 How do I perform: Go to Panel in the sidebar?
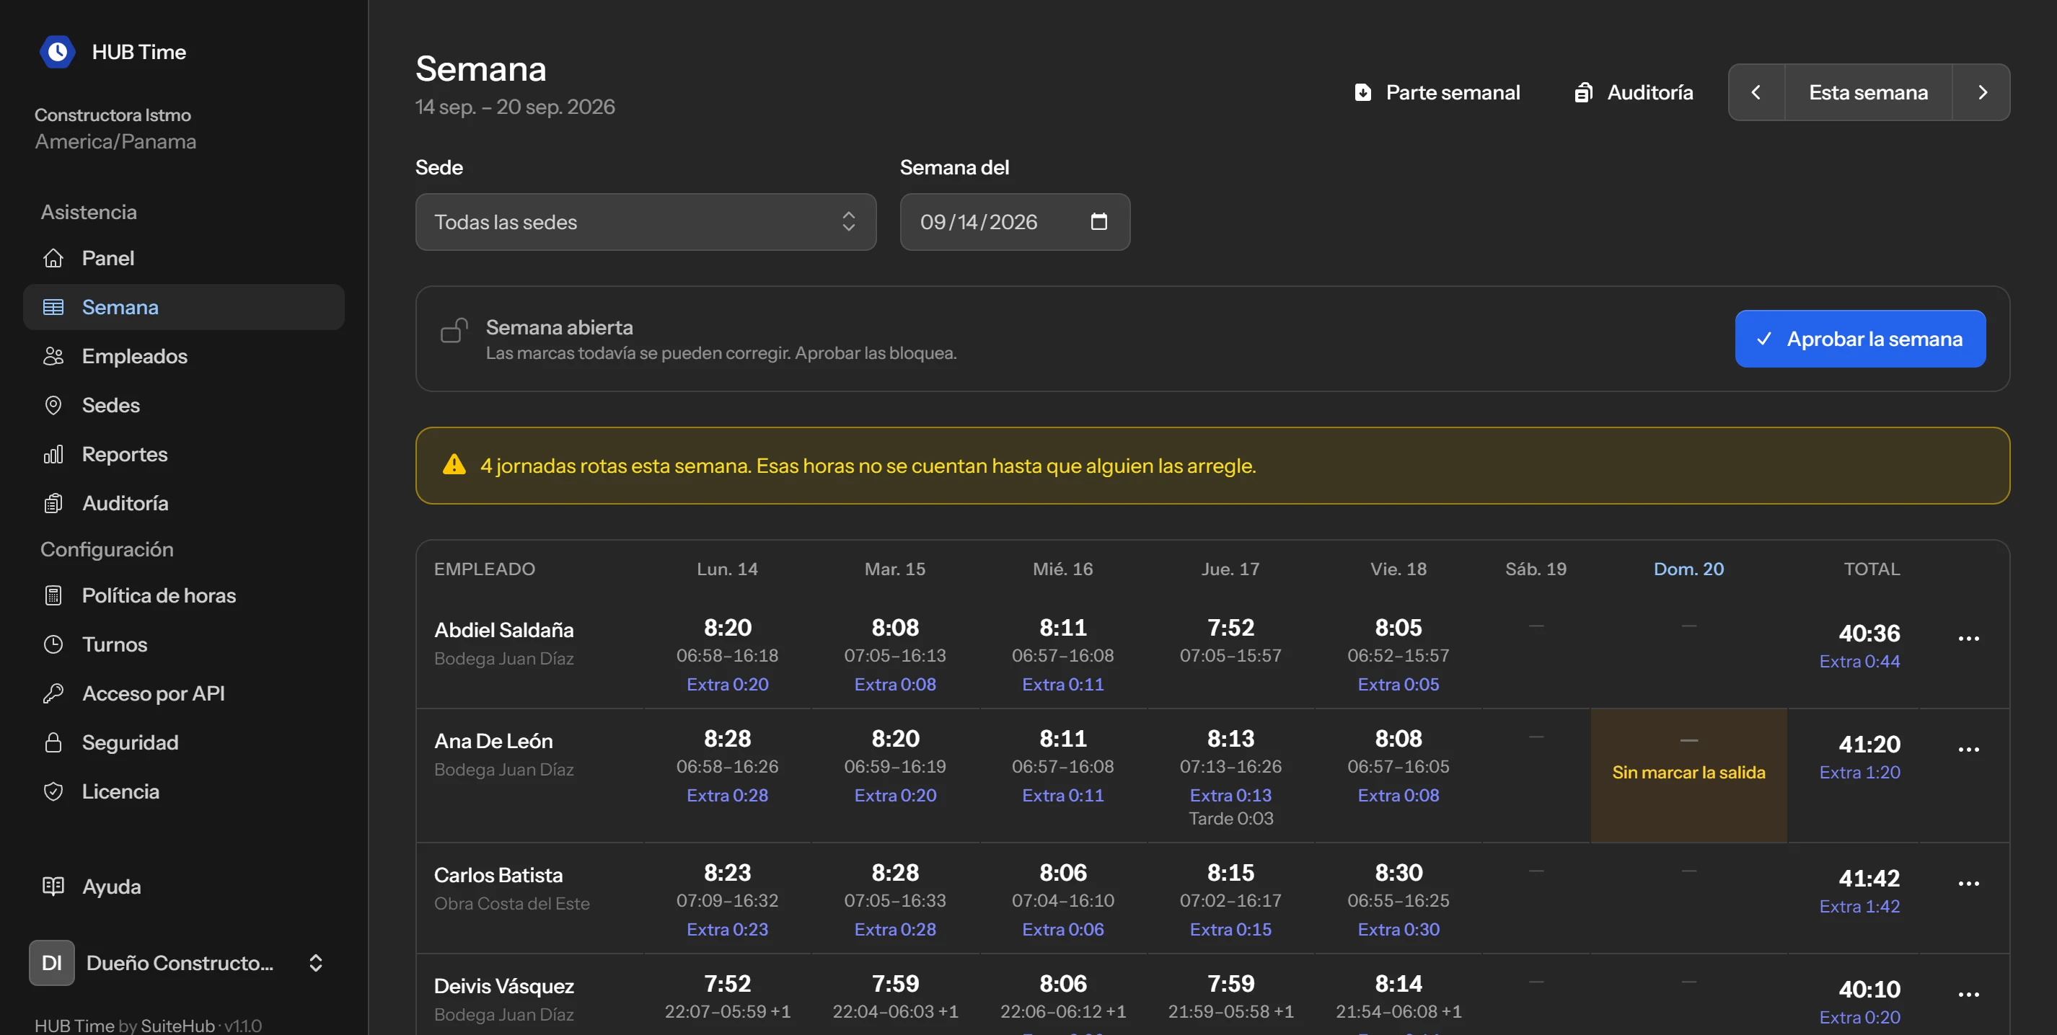coord(184,258)
